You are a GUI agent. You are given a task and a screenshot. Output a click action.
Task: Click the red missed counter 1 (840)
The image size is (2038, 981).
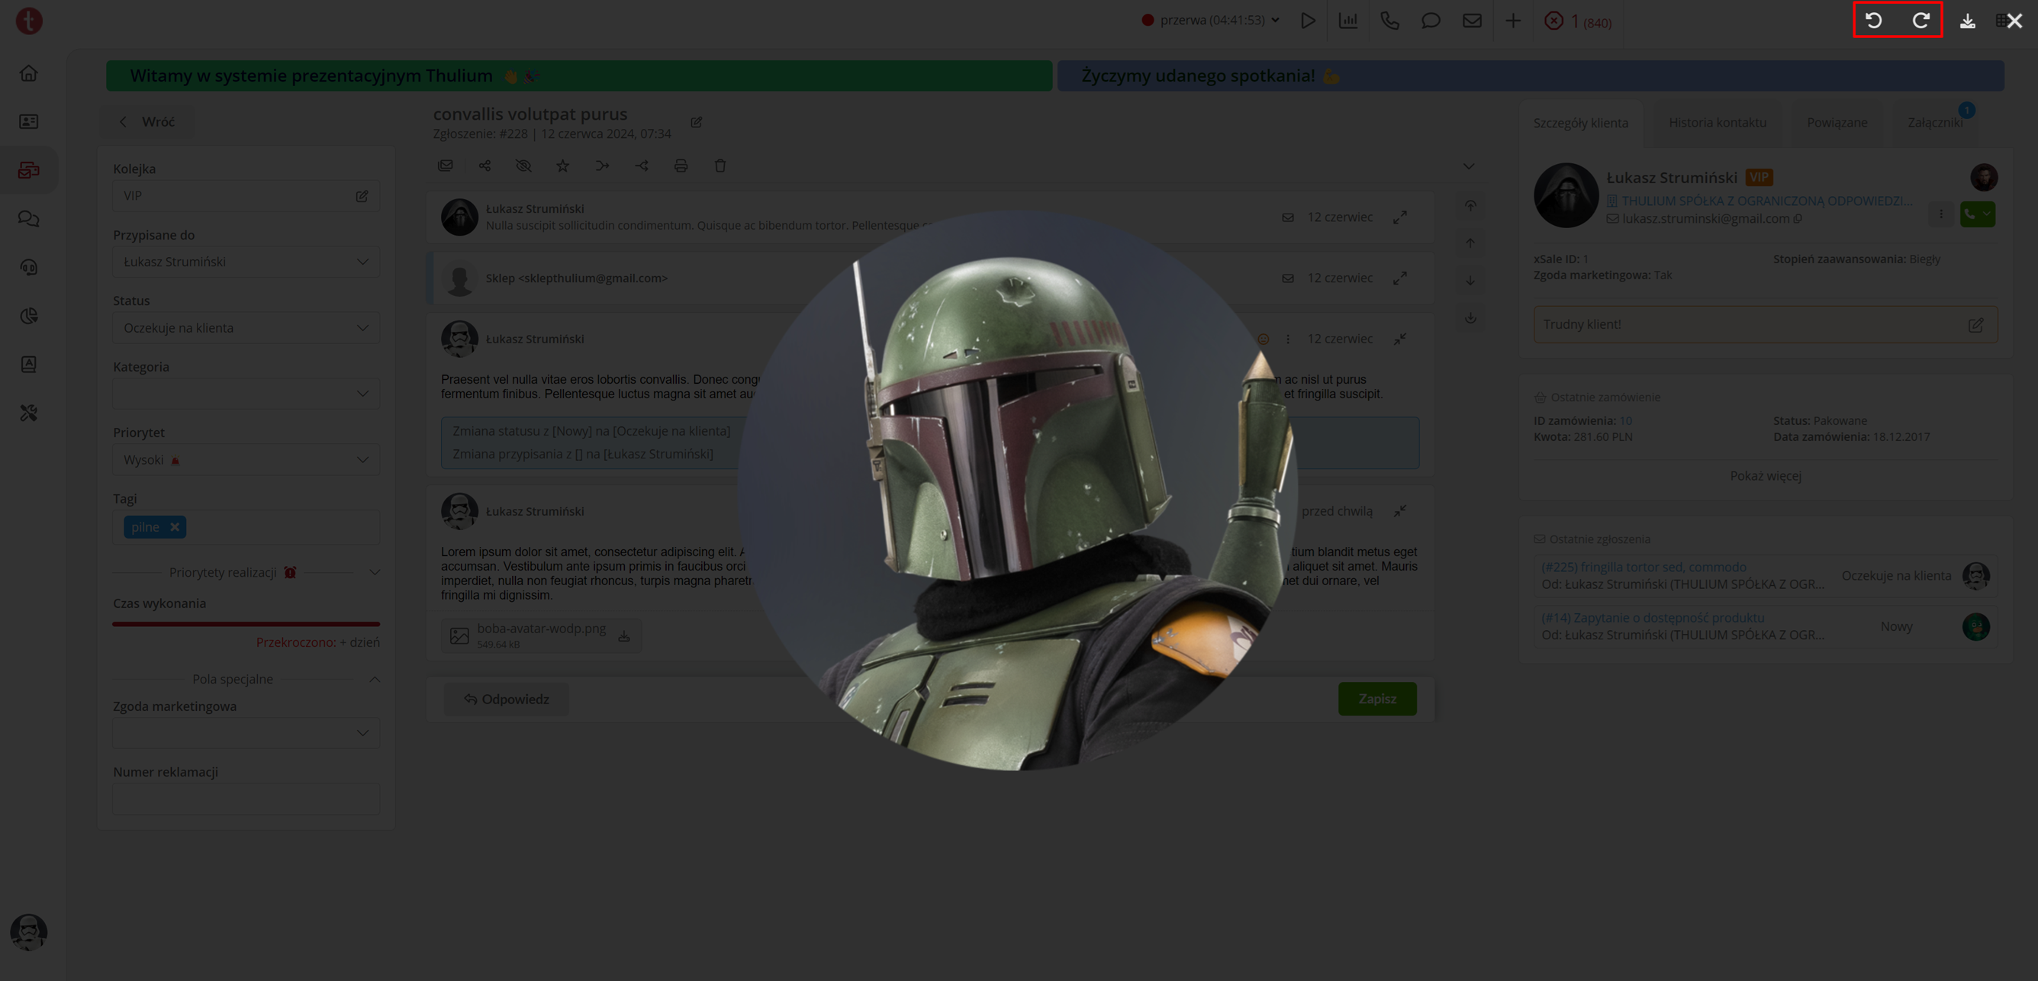pyautogui.click(x=1578, y=21)
